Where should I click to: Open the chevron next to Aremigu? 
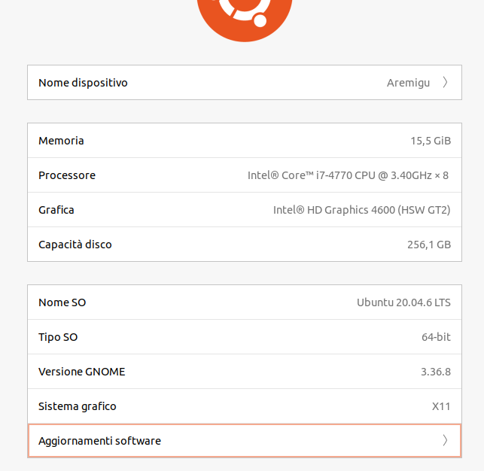click(x=445, y=82)
